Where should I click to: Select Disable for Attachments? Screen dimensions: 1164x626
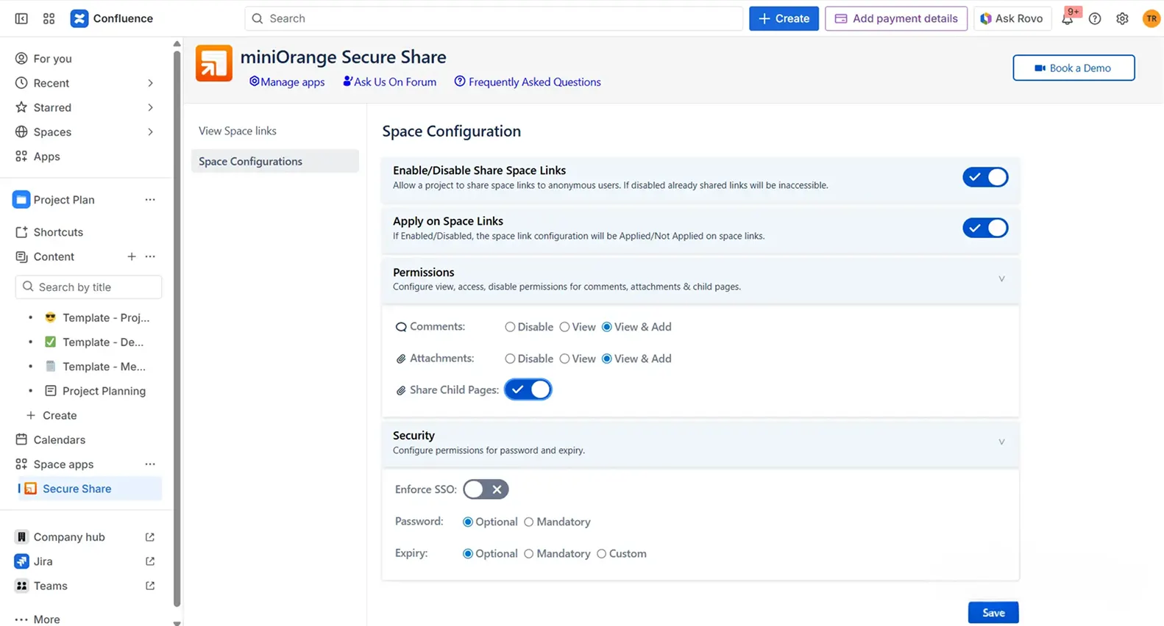(x=510, y=359)
